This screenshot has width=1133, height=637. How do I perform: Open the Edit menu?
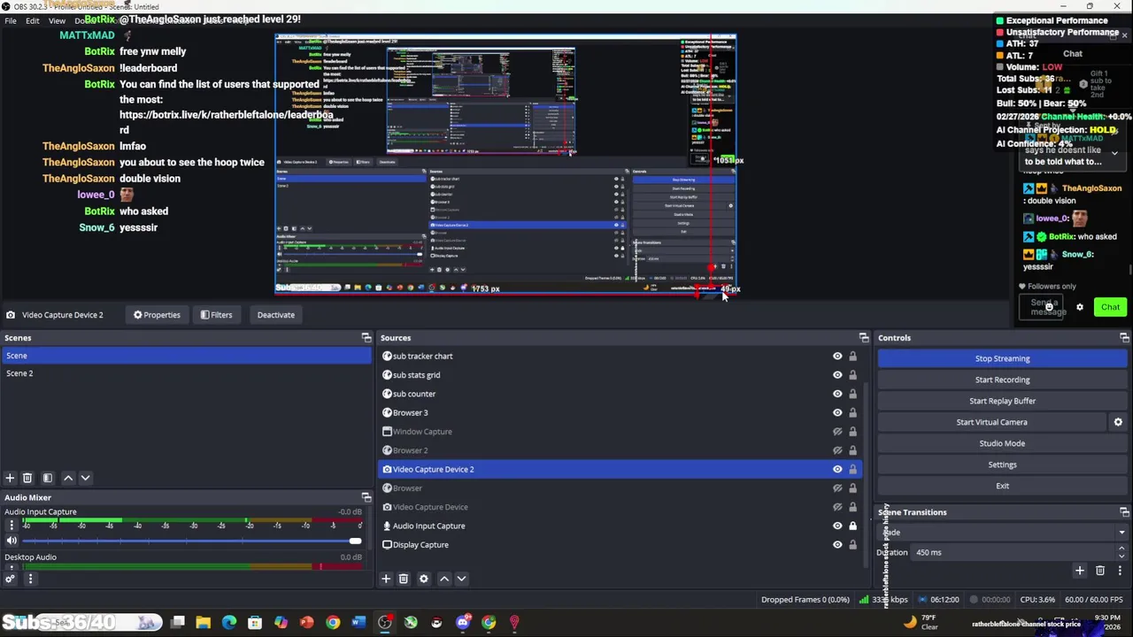(x=32, y=20)
